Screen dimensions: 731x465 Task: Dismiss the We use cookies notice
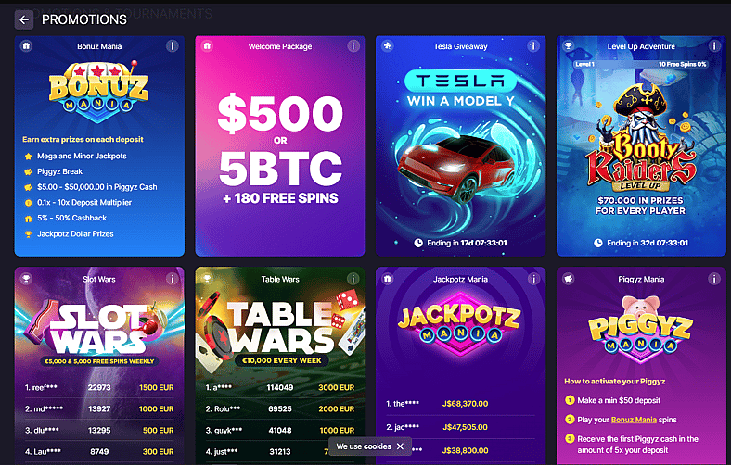point(400,446)
